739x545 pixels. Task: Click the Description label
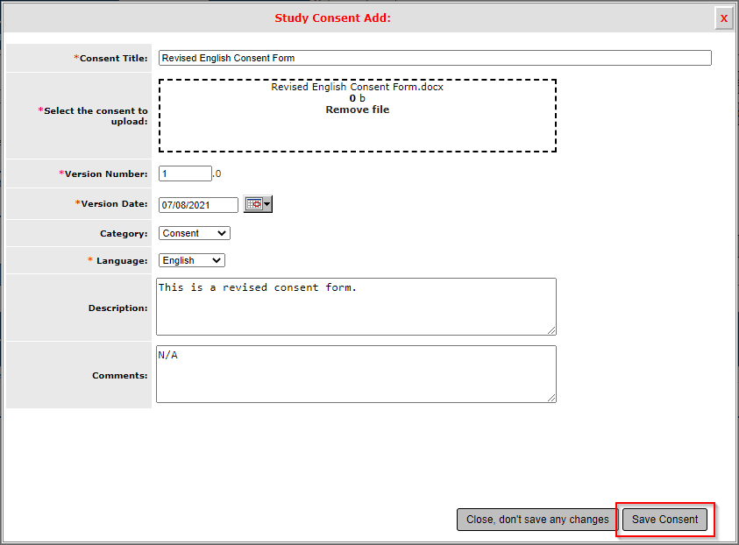coord(117,308)
